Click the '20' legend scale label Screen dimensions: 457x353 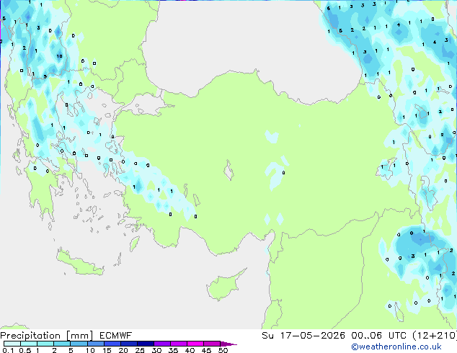click(x=123, y=350)
